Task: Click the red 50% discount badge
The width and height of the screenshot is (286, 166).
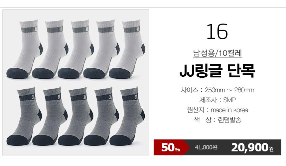Action: (171, 147)
